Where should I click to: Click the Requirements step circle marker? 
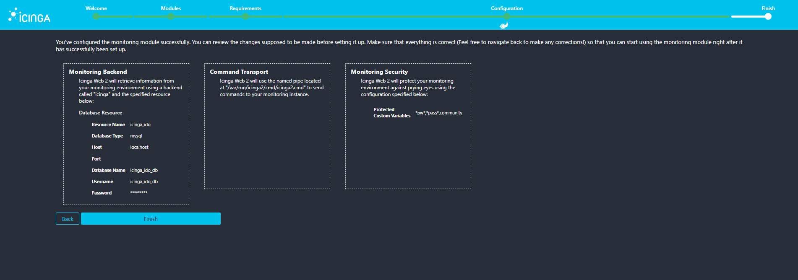pyautogui.click(x=245, y=16)
